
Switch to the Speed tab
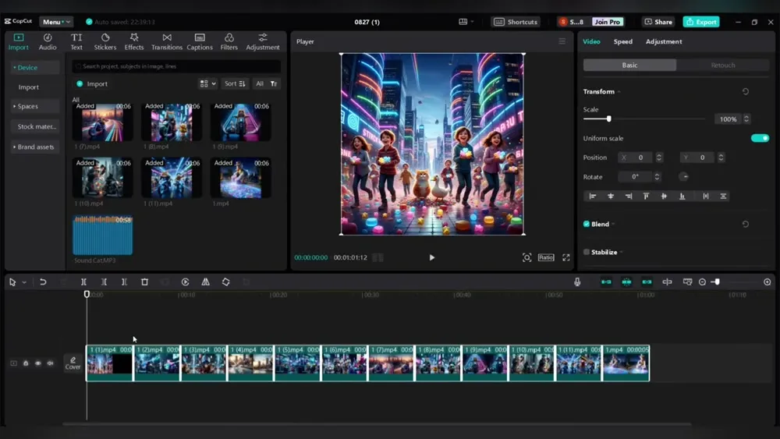(622, 41)
